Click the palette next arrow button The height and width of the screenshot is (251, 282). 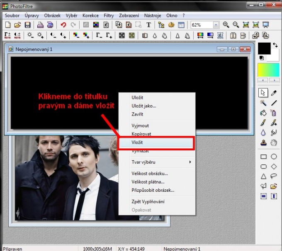coord(274,80)
